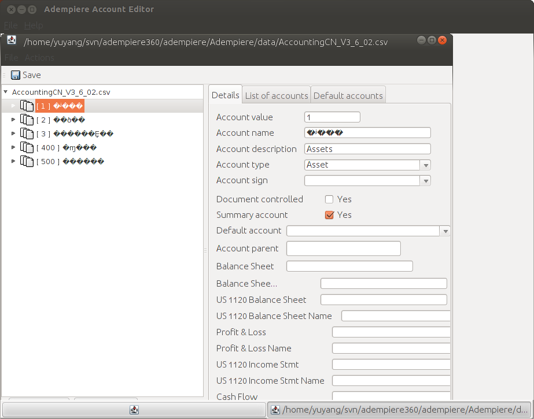The height and width of the screenshot is (419, 534).
Task: Collapse the AccountingCN_V3_6_02.csv root node
Action: 6,92
